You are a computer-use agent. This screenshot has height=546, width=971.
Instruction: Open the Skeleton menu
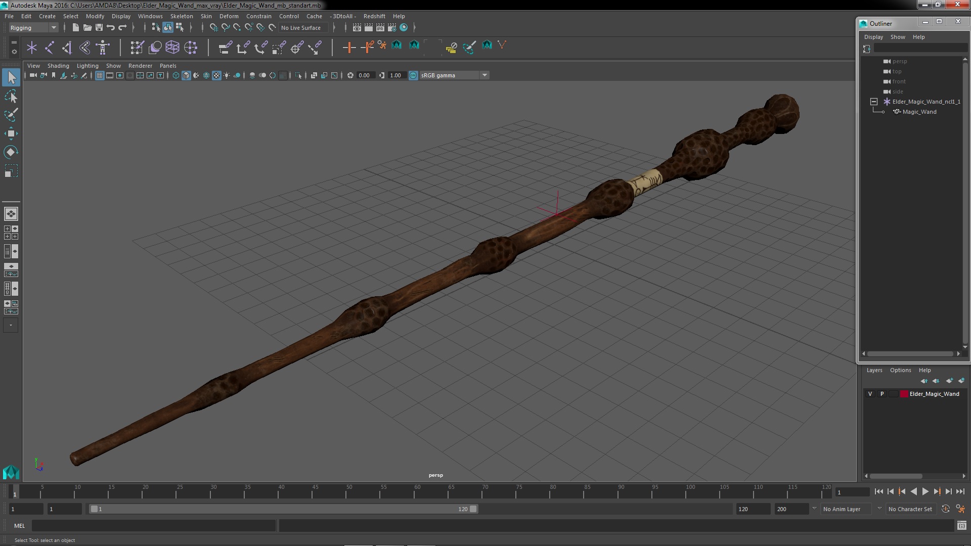(182, 16)
